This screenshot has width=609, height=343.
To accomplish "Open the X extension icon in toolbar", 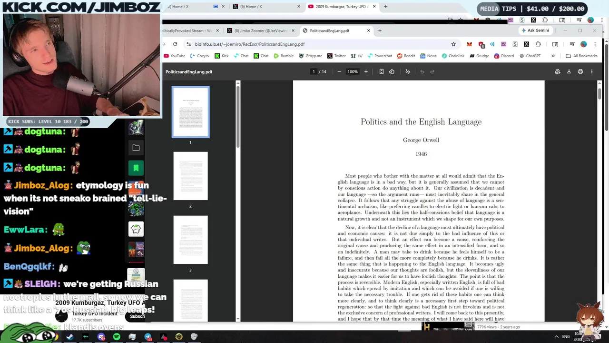I will [526, 44].
